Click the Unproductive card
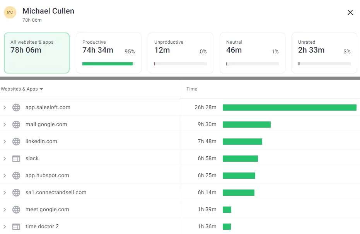Viewport: 360px width, 234px height. (180, 53)
